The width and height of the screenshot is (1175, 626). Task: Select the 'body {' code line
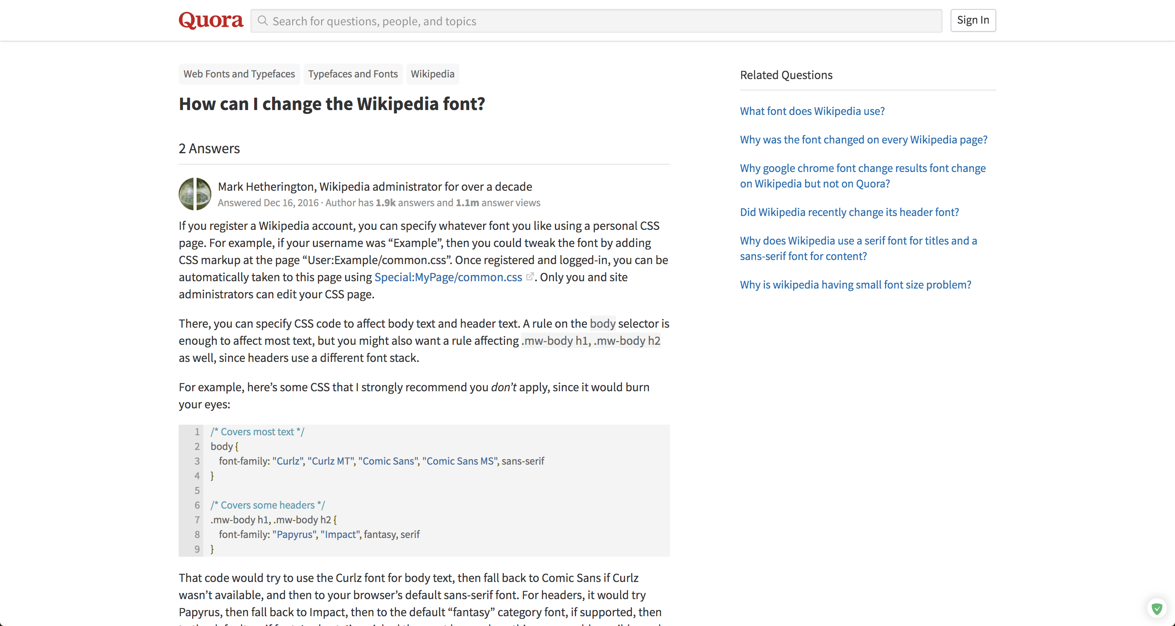pos(224,446)
